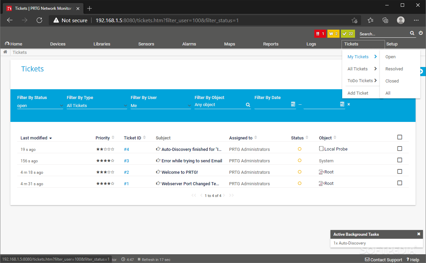Open Error while trying to send Email ticket

(x=192, y=161)
